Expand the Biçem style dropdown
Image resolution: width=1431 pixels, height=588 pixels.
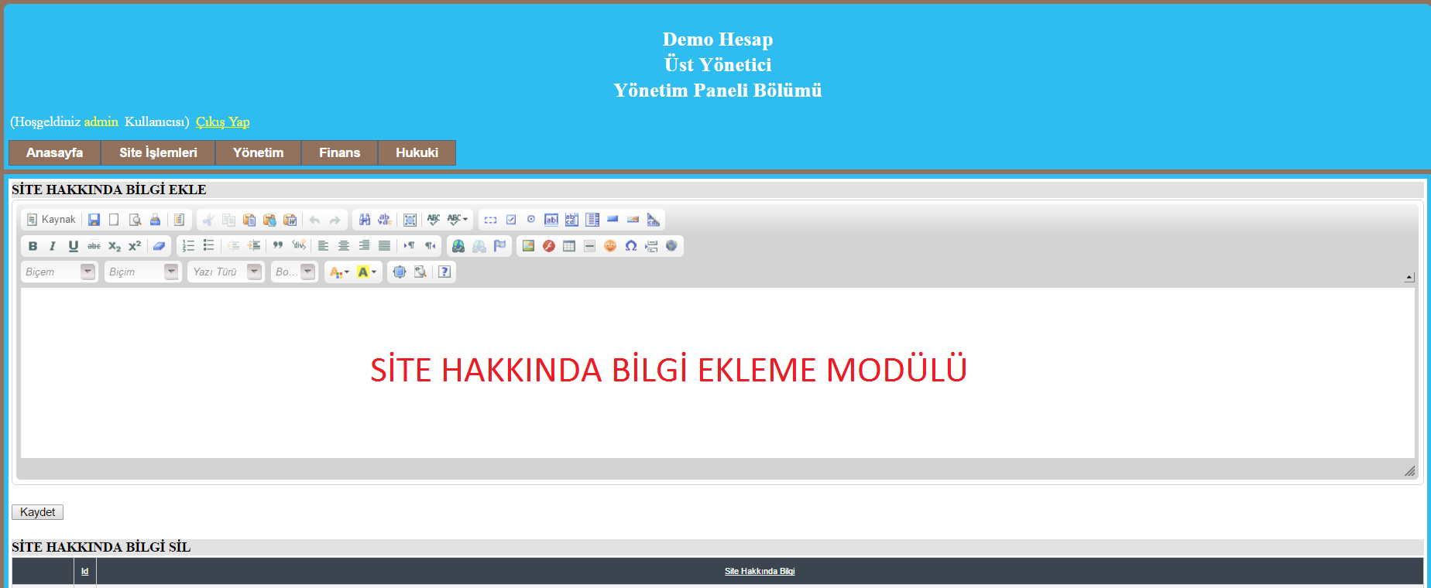click(x=88, y=272)
